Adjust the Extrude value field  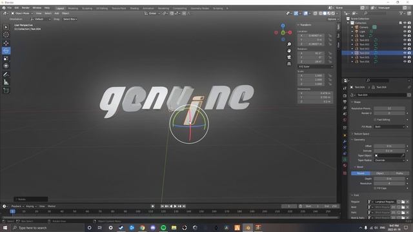(x=389, y=151)
